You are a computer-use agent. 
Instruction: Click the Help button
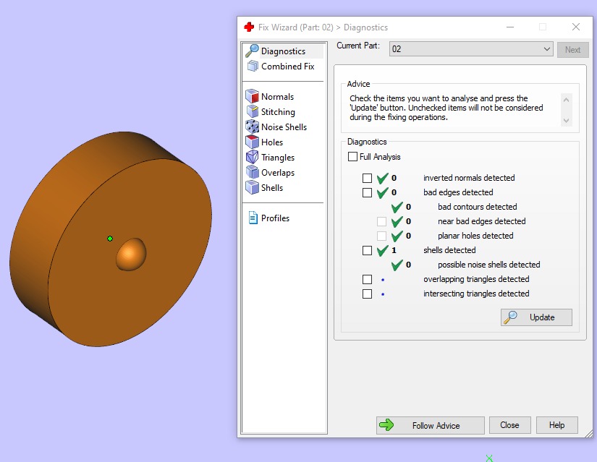pos(556,425)
